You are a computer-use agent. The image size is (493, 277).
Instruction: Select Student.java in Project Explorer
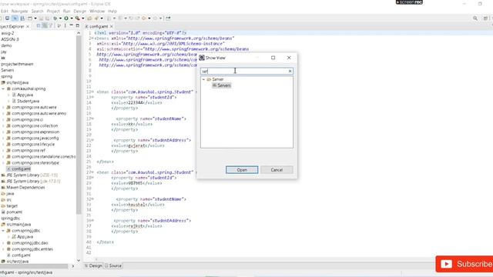tap(28, 101)
